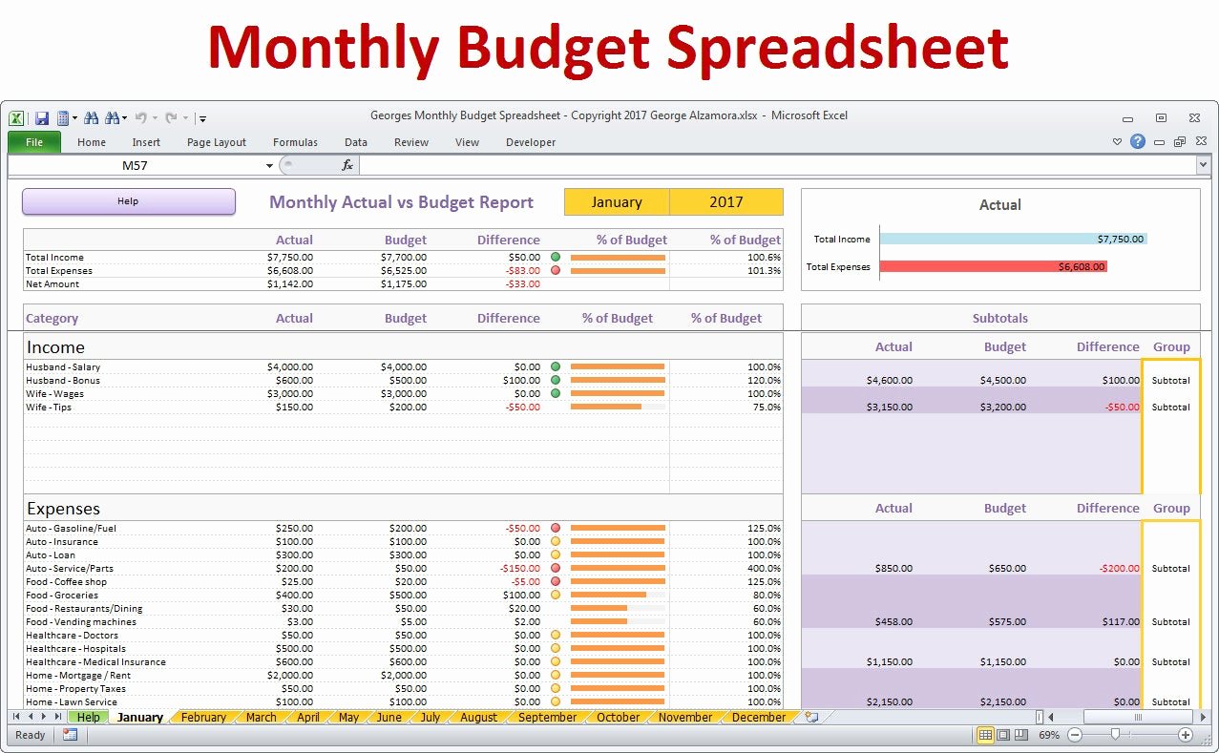
Task: Click the Total Income bar in Actual chart
Action: click(1013, 240)
